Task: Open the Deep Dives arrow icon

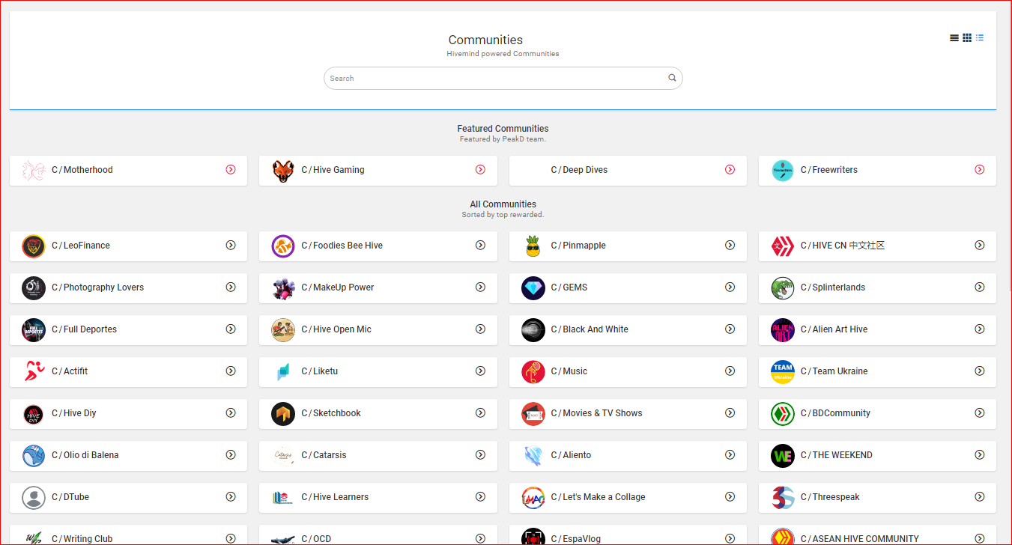Action: point(730,170)
